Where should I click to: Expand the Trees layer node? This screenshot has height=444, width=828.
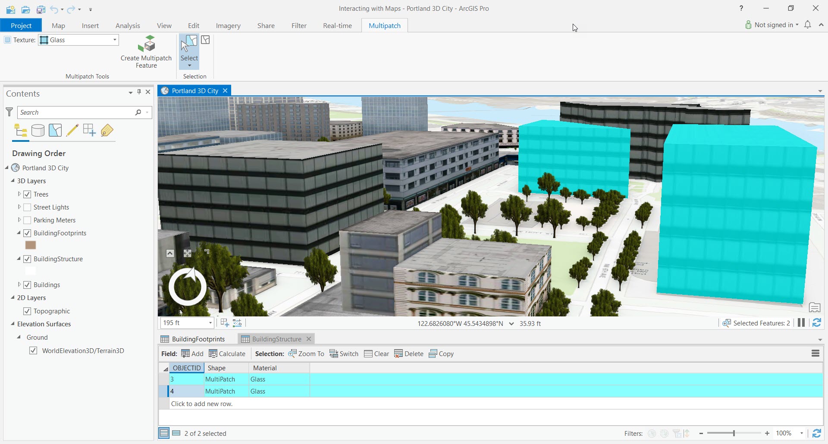tap(19, 194)
